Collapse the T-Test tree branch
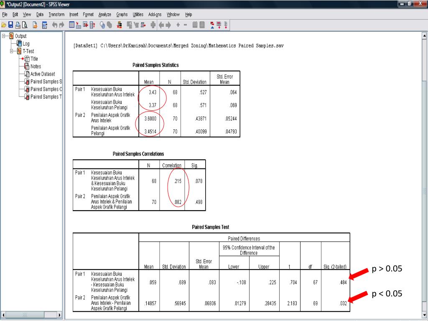The image size is (428, 321). [x=11, y=51]
